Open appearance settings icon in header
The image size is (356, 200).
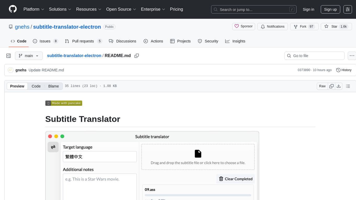348,9
